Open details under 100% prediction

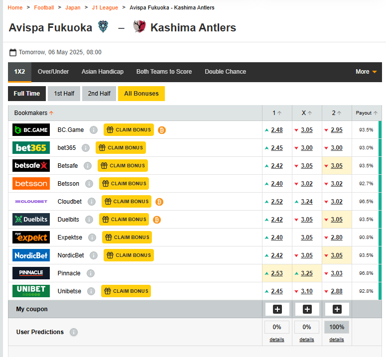coord(337,340)
